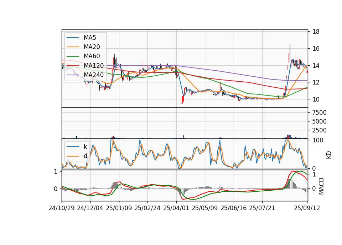This screenshot has height=245, width=342.
Task: Click the MACD histogram peak in late August
Action: point(290,184)
